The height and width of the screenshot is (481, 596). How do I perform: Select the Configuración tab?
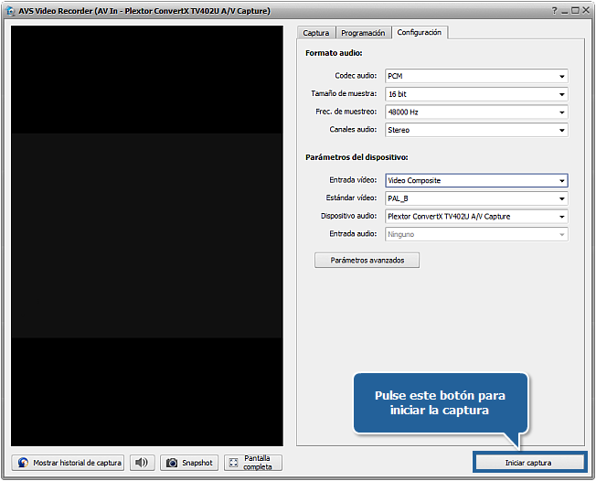420,32
